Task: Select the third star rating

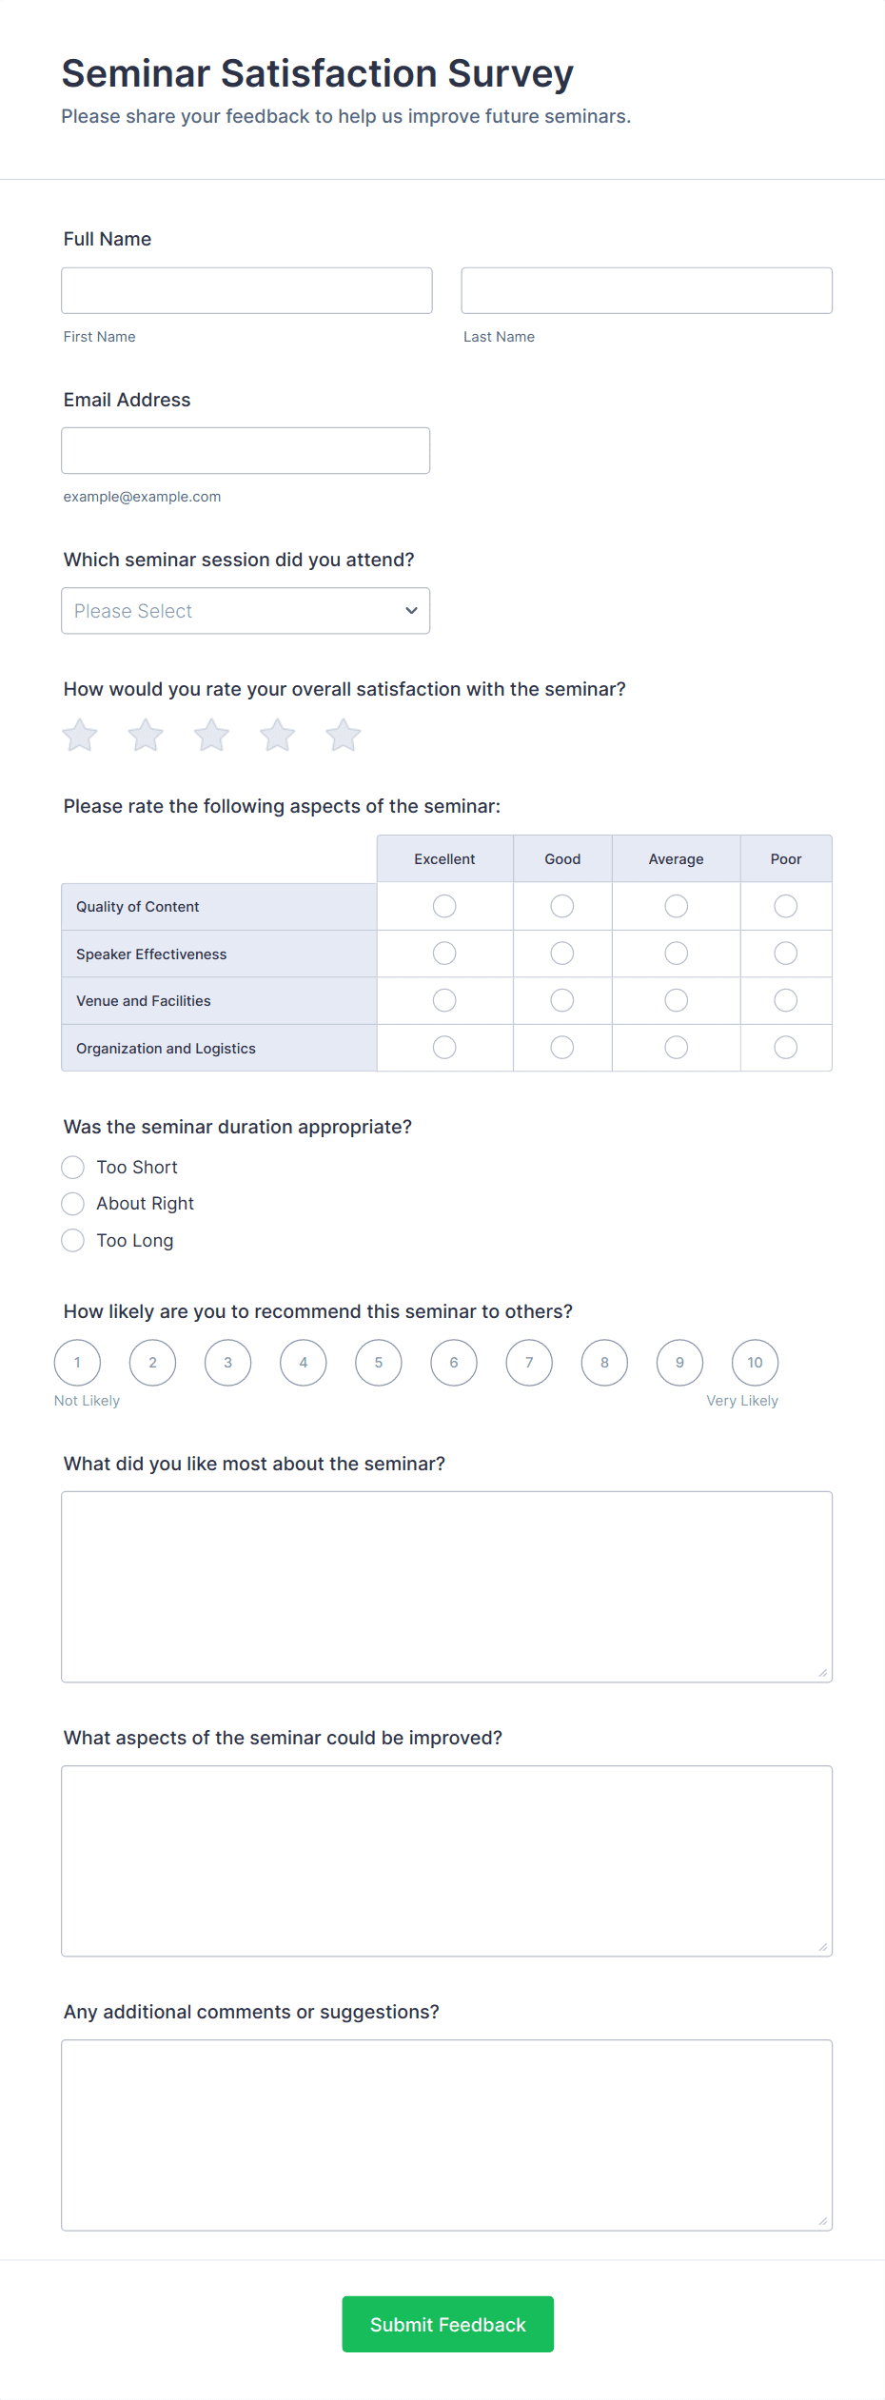Action: tap(211, 735)
